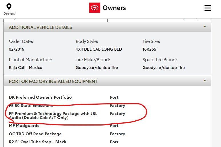
Task: Open the Dealers location pin icon
Action: coord(9,7)
